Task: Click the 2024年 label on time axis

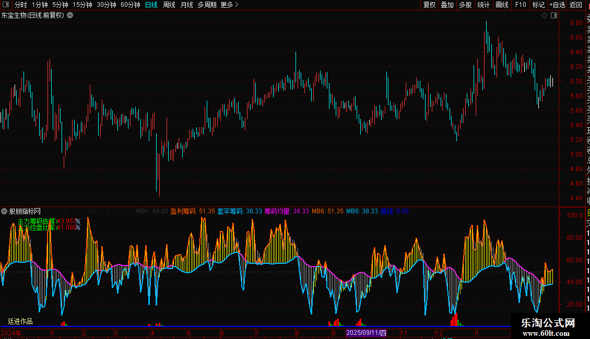Action: pyautogui.click(x=11, y=333)
